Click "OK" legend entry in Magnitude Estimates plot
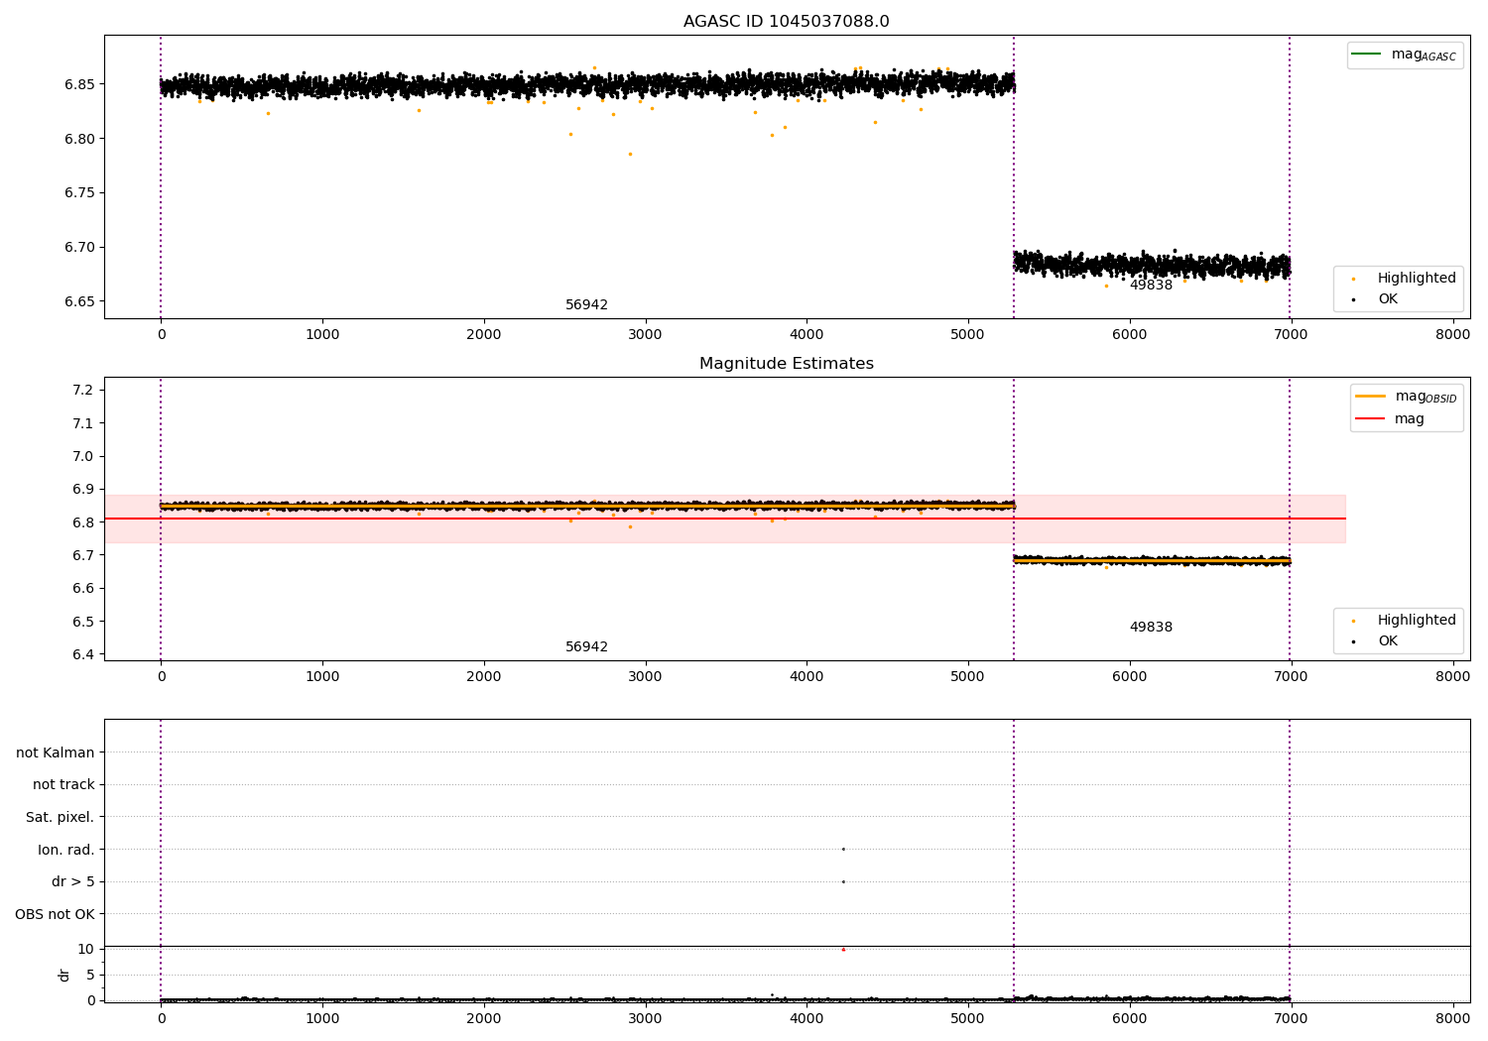 [x=1388, y=641]
